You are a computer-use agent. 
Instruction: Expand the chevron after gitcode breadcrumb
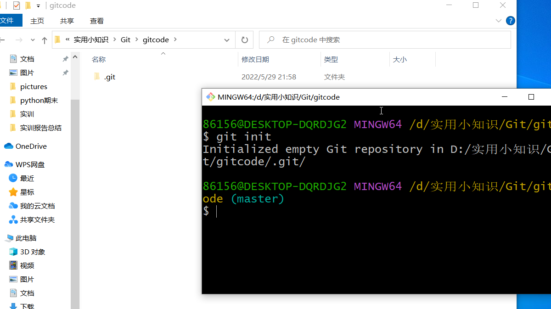click(175, 40)
